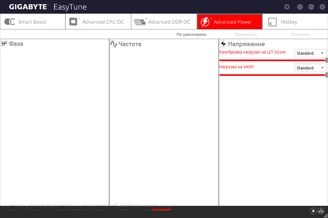Image resolution: width=328 pixels, height=218 pixels.
Task: Click the Калибровка нагрузки на ЦП VCore label
Action: pyautogui.click(x=252, y=52)
